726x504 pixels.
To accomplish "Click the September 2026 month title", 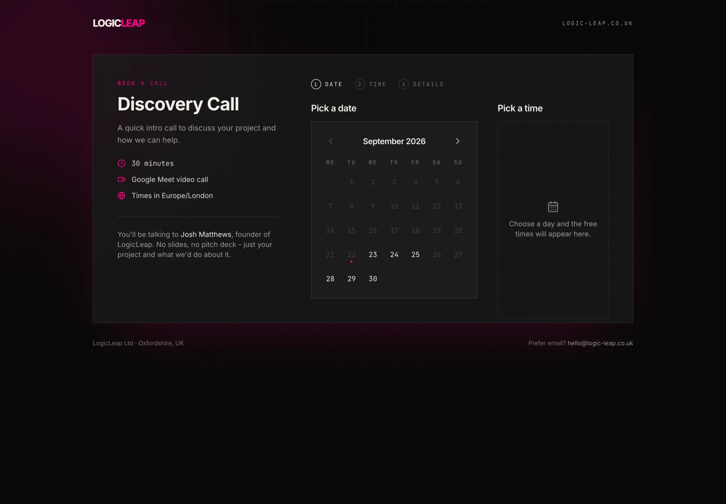I will [x=394, y=141].
